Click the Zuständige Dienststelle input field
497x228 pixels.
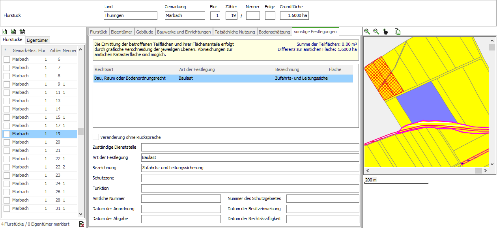click(x=250, y=147)
